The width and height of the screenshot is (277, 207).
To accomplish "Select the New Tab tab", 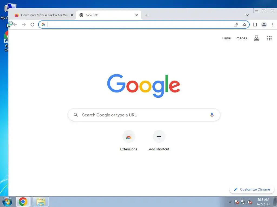I will [108, 15].
